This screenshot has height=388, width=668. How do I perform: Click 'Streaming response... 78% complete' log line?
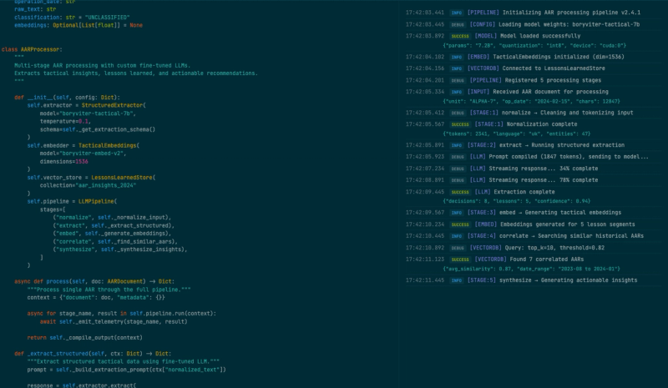[544, 180]
